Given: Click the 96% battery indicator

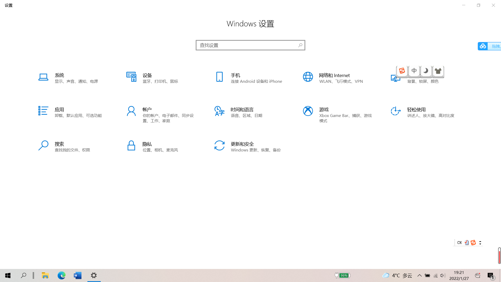Looking at the screenshot, I should point(342,275).
